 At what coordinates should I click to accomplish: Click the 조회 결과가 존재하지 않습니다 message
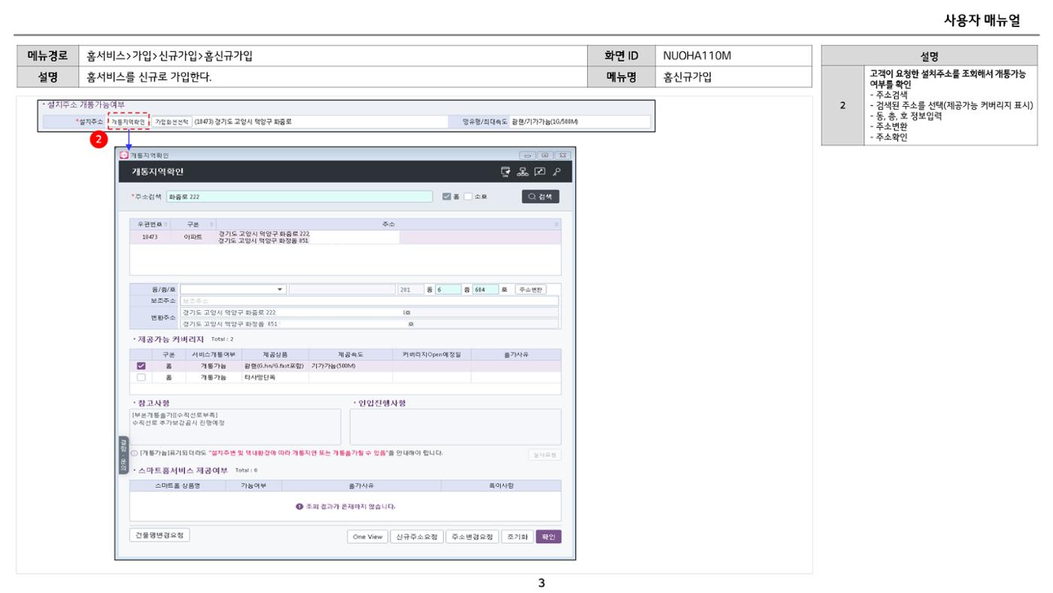coord(345,506)
